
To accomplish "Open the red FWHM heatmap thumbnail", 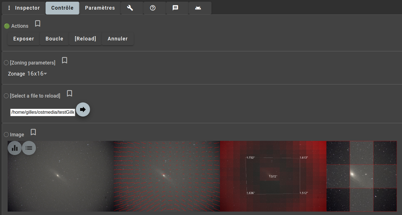I will pyautogui.click(x=273, y=176).
